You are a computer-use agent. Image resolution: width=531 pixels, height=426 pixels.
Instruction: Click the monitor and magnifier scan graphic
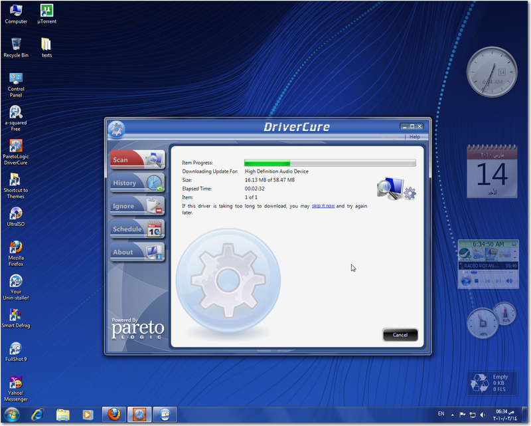point(396,189)
